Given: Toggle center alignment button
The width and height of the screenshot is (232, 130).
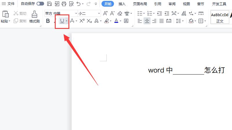Looking at the screenshot, I should pyautogui.click(x=147, y=21).
